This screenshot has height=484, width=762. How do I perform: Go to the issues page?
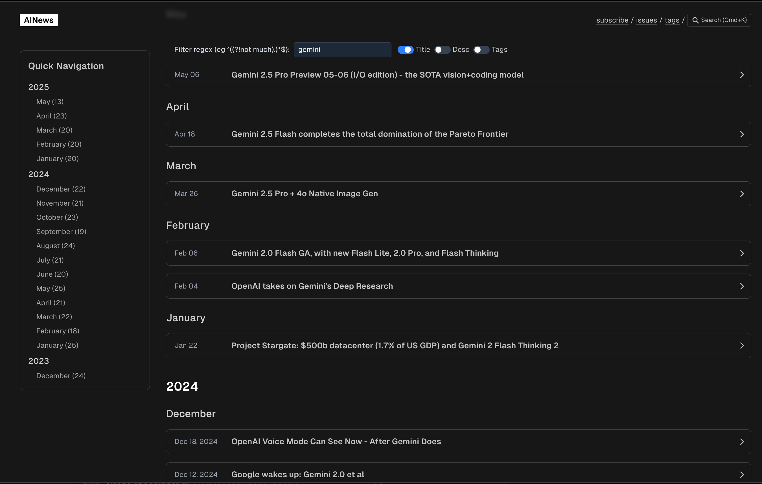point(646,20)
